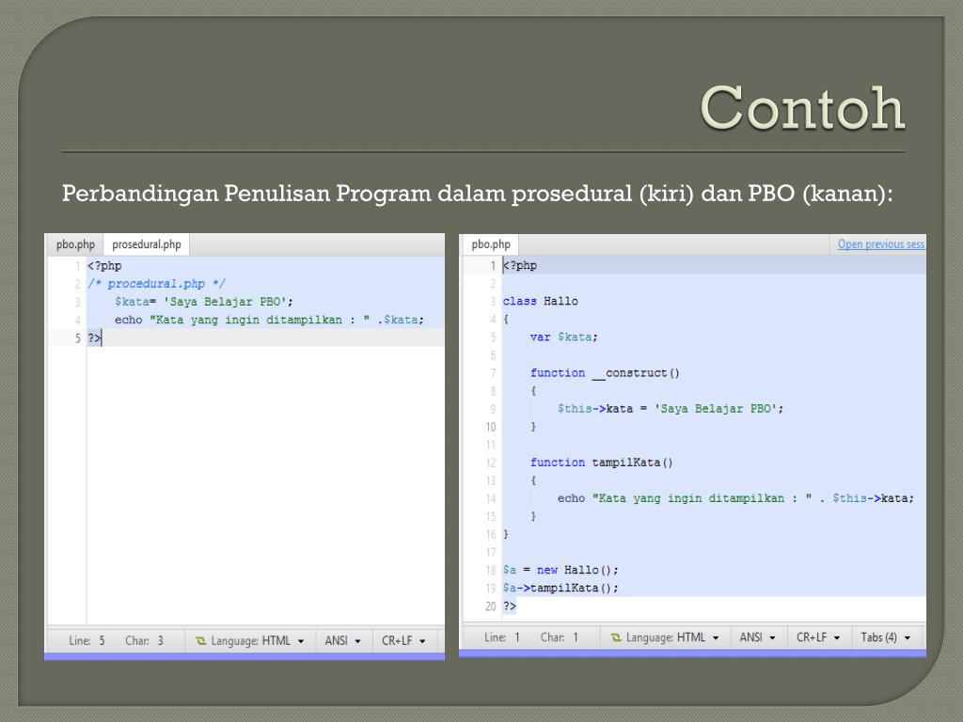This screenshot has height=722, width=963.
Task: Click 'function tampilKata()' line
Action: coord(602,463)
